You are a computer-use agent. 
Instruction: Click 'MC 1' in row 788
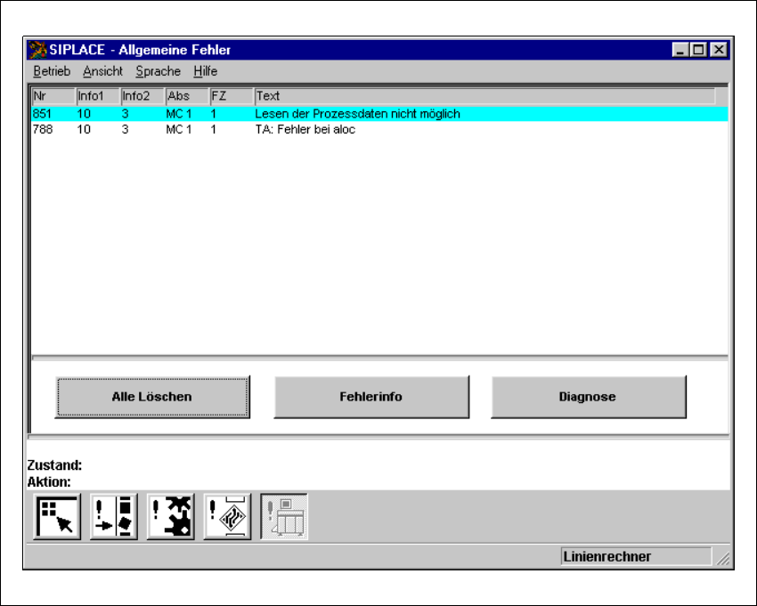click(x=179, y=129)
